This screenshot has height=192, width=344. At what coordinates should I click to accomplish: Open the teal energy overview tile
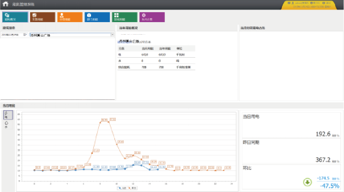pos(15,17)
